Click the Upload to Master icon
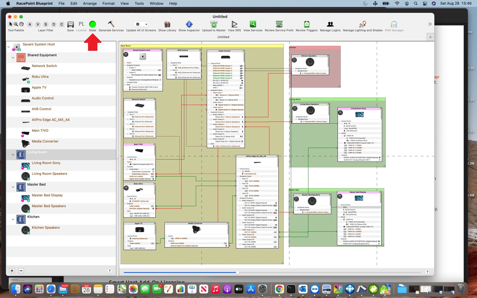 coord(214,24)
